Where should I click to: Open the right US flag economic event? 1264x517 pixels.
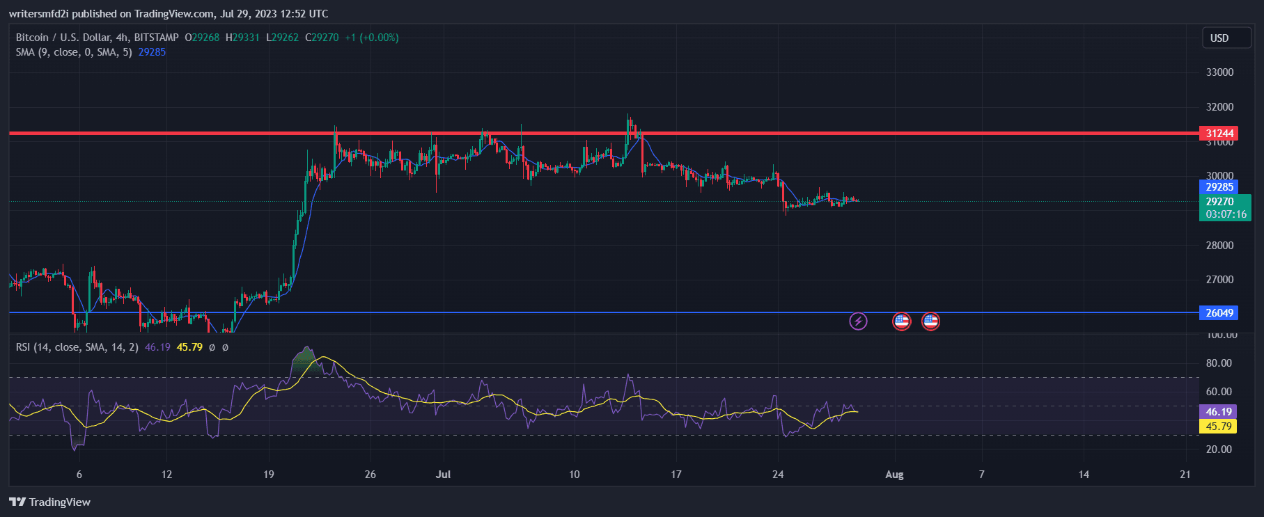(x=930, y=321)
